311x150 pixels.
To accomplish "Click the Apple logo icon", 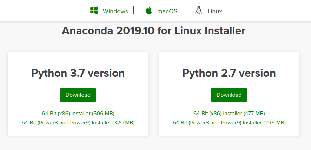I will pos(149,10).
